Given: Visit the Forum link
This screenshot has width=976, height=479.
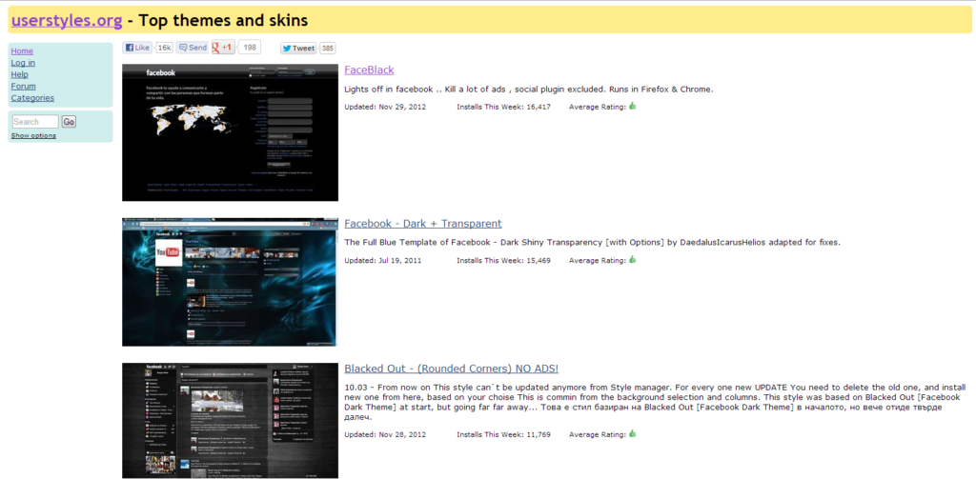Looking at the screenshot, I should (x=23, y=87).
